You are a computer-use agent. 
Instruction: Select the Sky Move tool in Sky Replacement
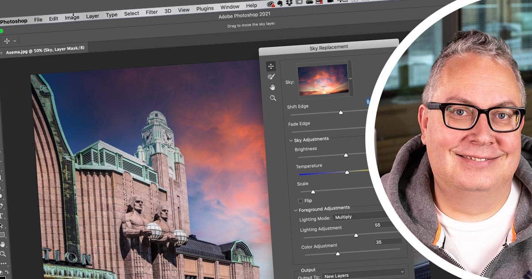pyautogui.click(x=271, y=66)
